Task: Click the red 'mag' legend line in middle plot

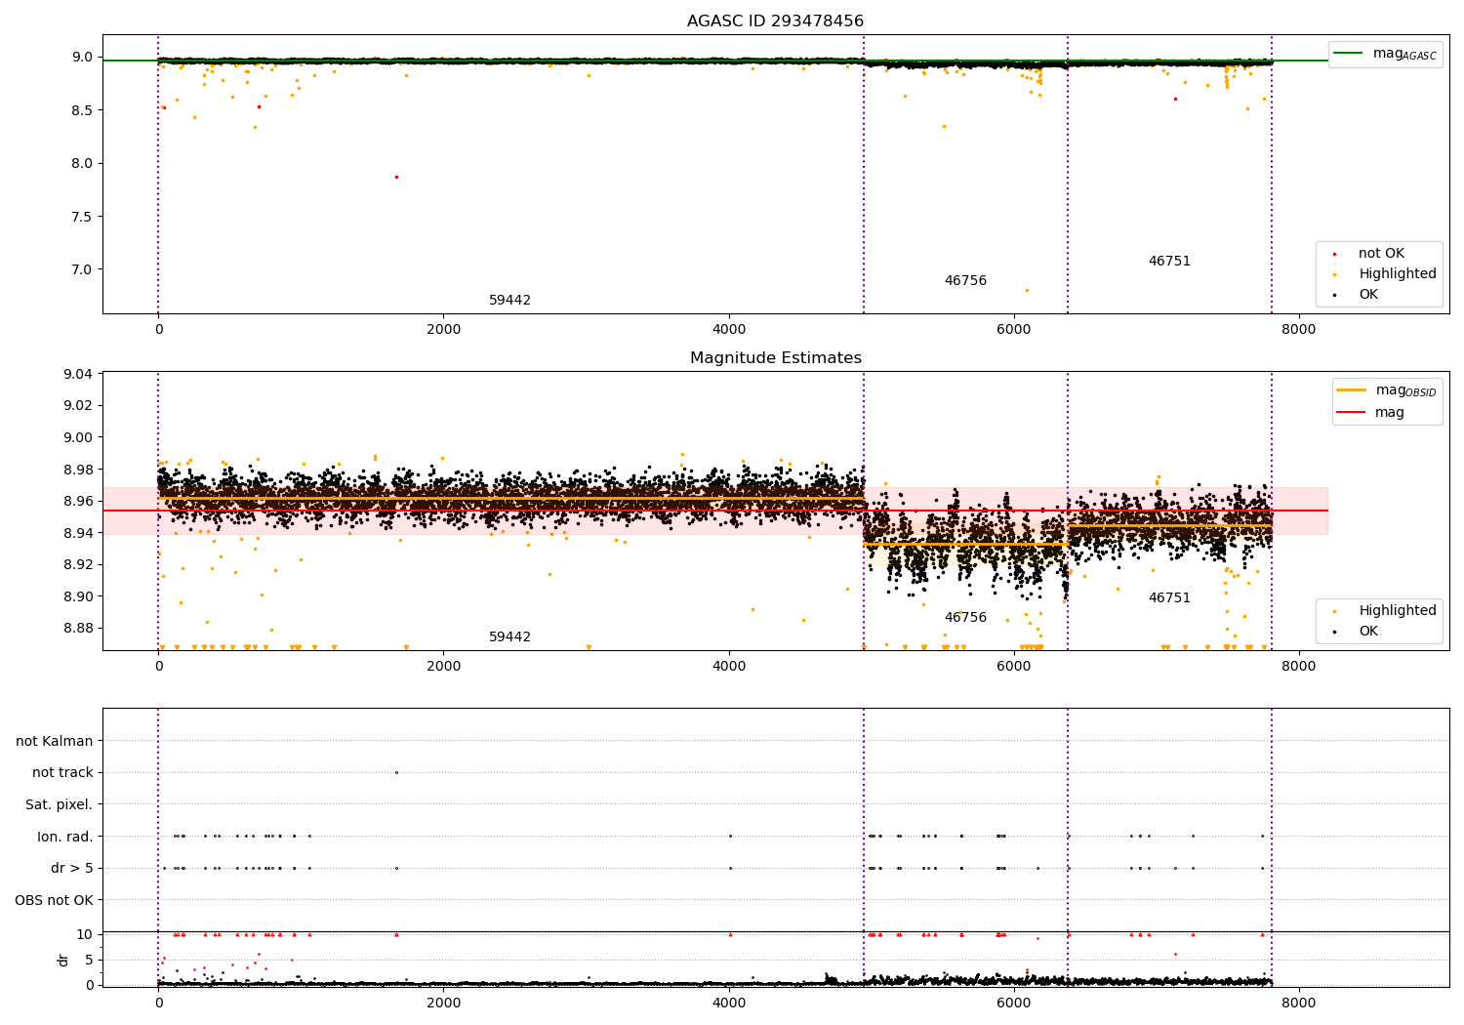Action: [x=1351, y=413]
